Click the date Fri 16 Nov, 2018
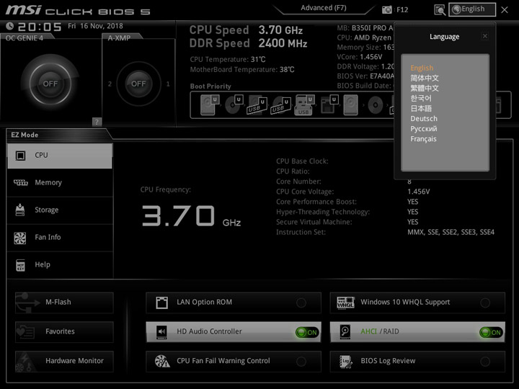The image size is (519, 389). click(x=95, y=26)
